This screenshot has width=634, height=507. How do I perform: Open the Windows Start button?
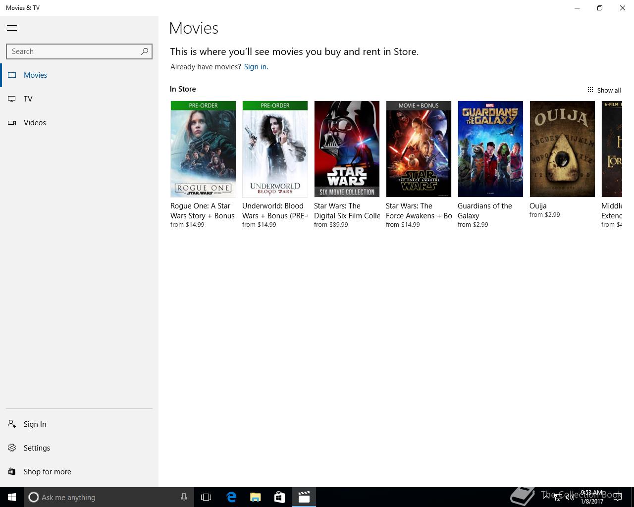pos(12,497)
